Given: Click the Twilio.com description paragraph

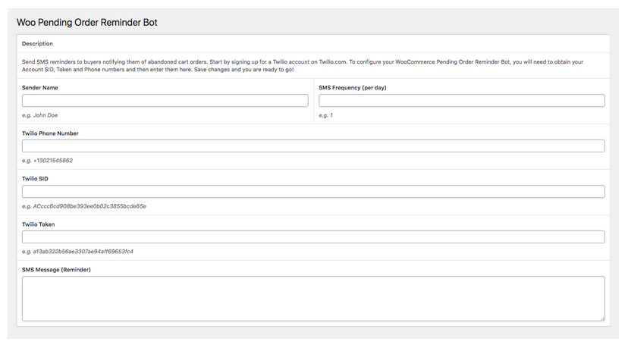Looking at the screenshot, I should pyautogui.click(x=303, y=66).
